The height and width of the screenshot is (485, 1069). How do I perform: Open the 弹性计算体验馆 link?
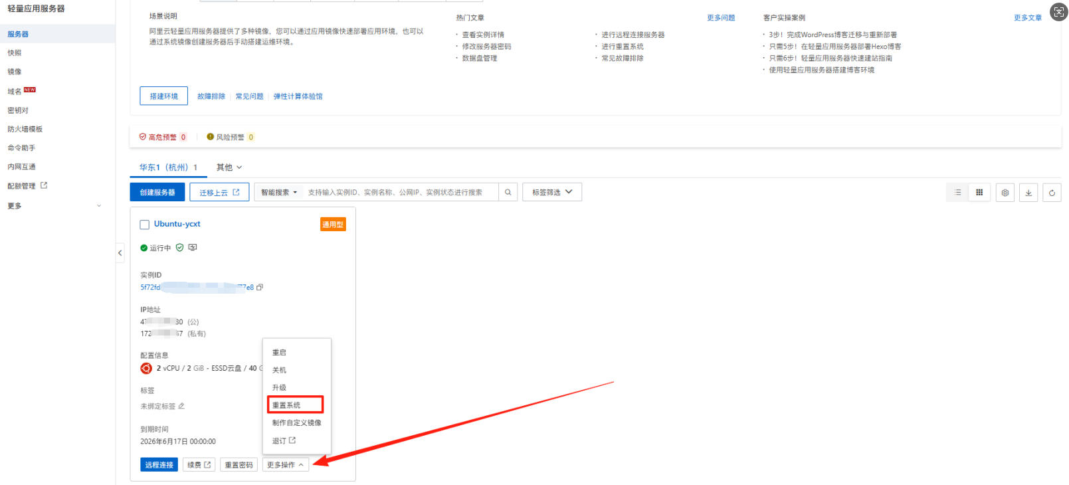point(298,96)
